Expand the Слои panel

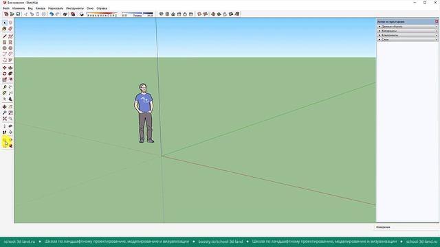[407, 40]
